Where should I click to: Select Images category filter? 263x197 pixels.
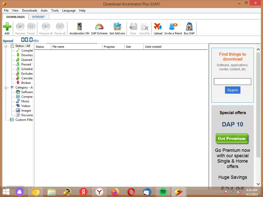click(x=24, y=111)
